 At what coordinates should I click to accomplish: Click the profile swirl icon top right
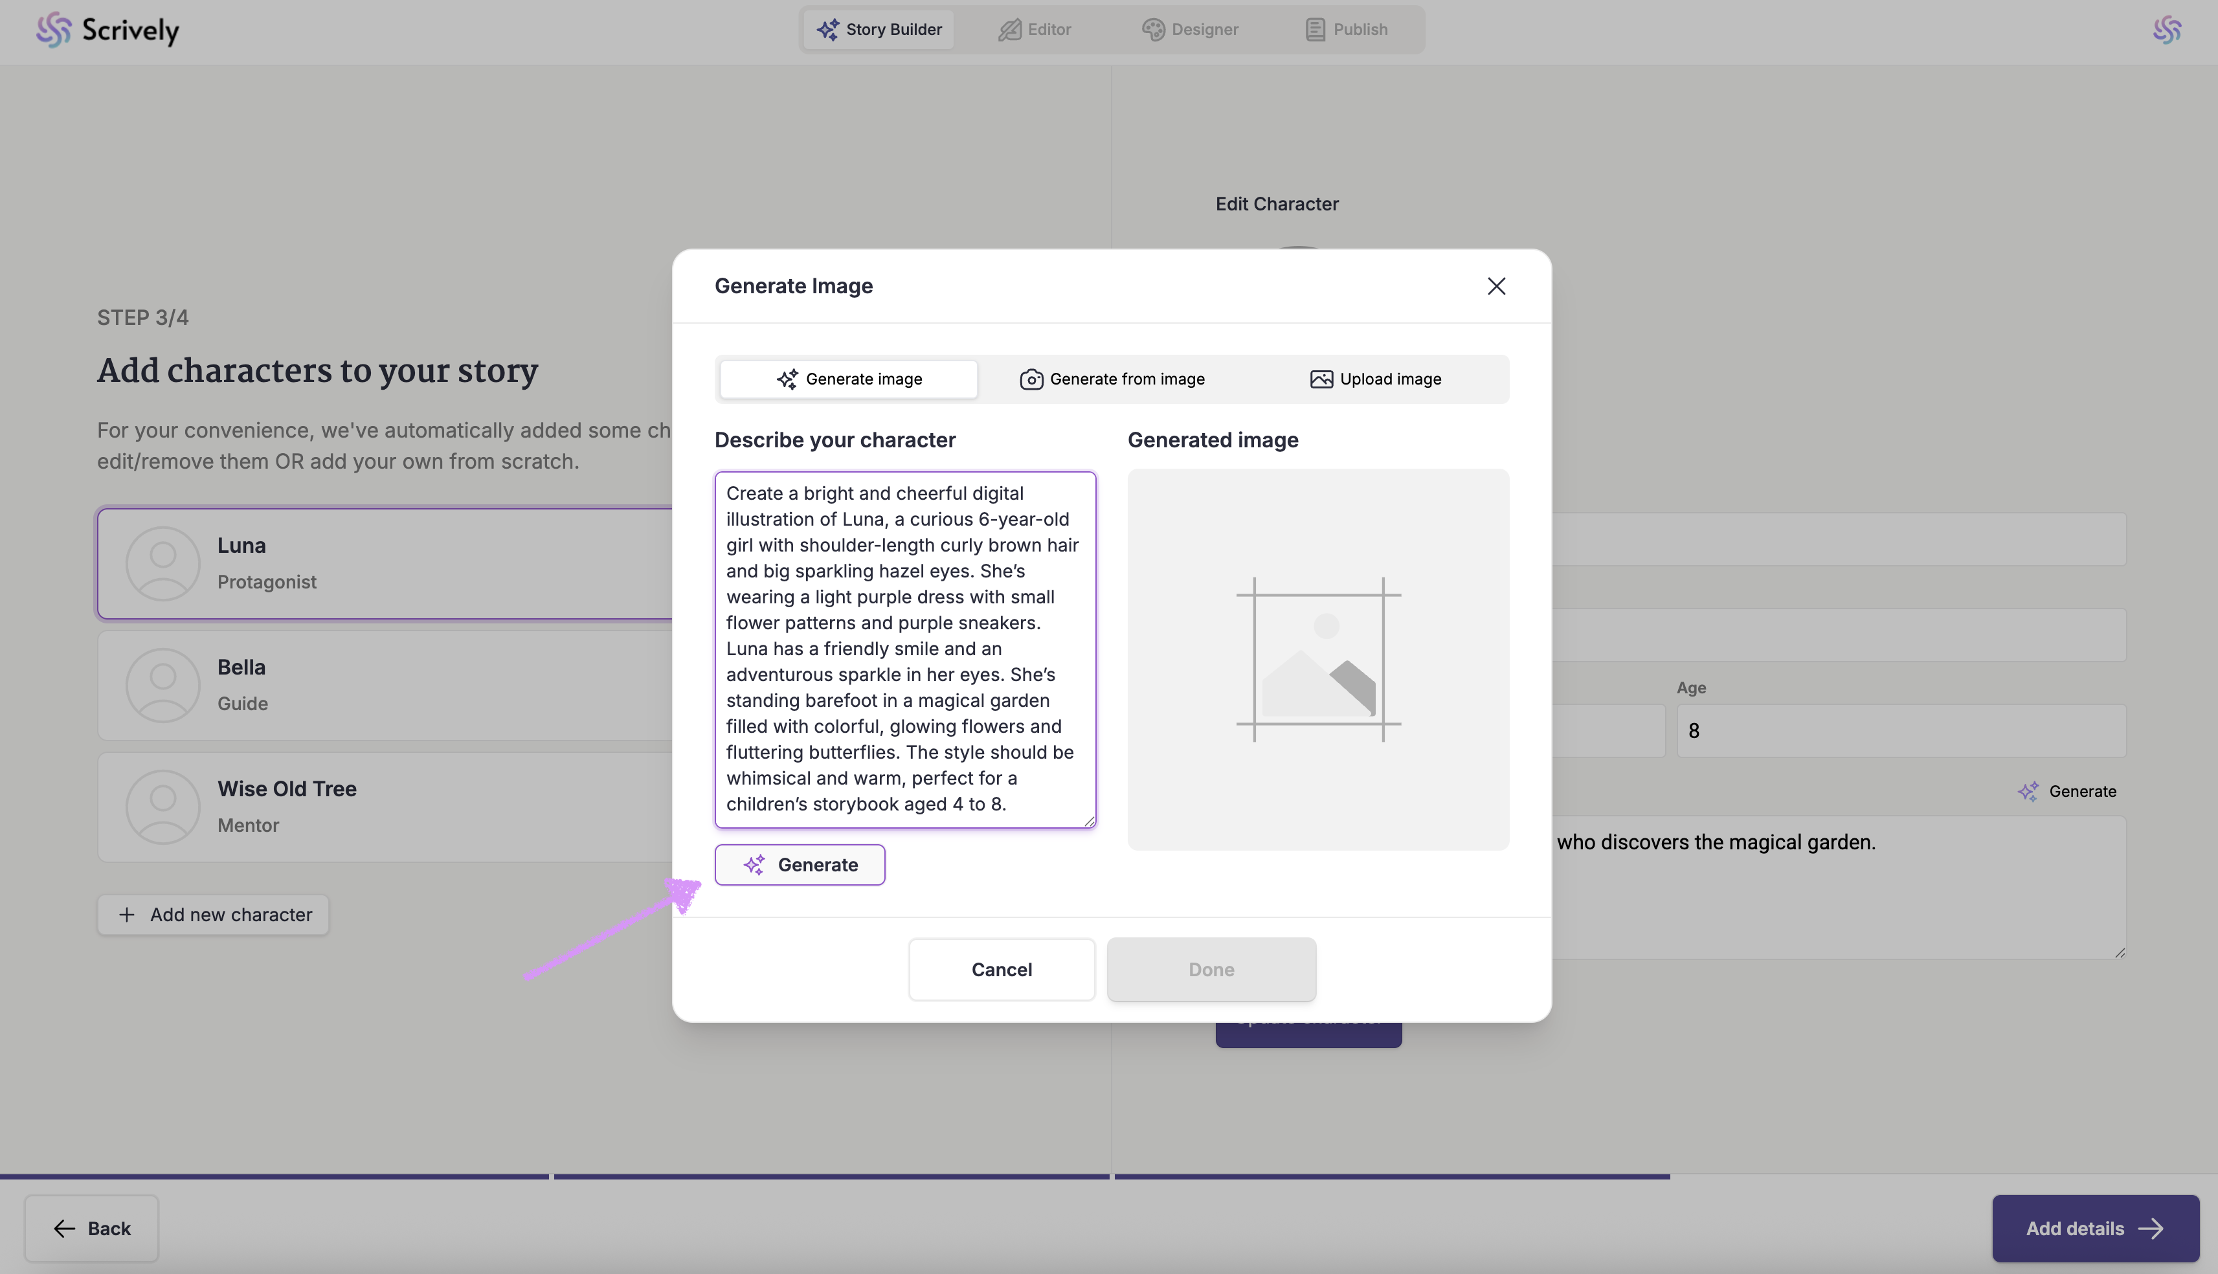click(2166, 30)
